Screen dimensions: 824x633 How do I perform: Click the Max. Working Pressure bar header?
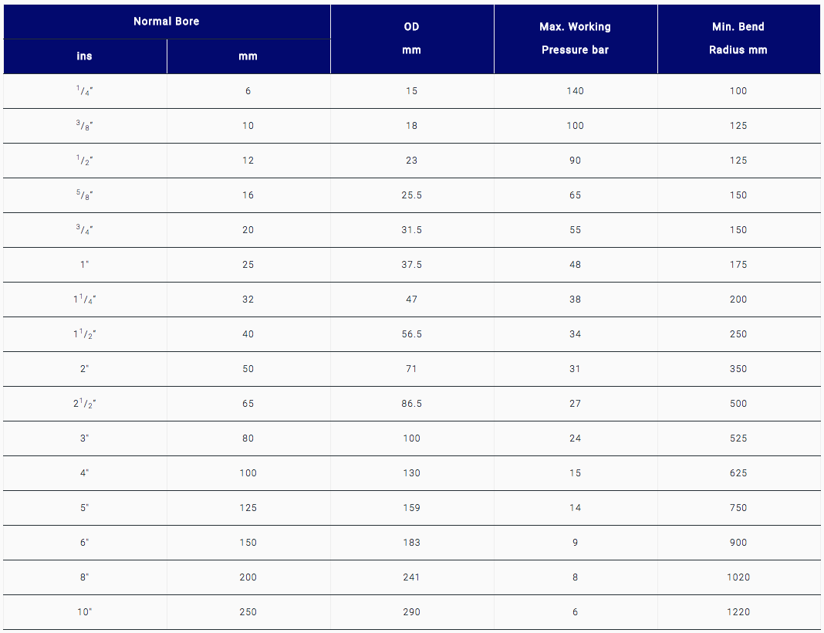click(x=576, y=39)
